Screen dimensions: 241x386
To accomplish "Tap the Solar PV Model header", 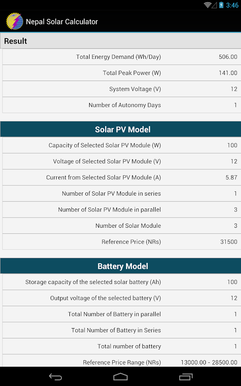I will pos(120,130).
